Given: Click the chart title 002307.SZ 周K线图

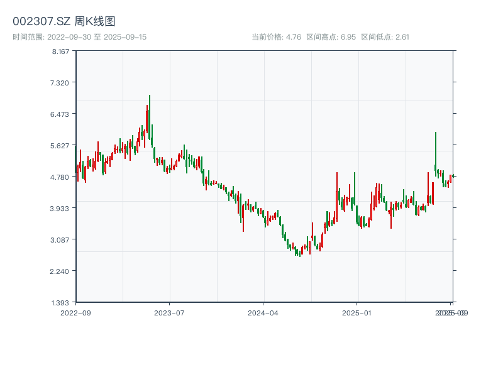Looking at the screenshot, I should (x=64, y=21).
